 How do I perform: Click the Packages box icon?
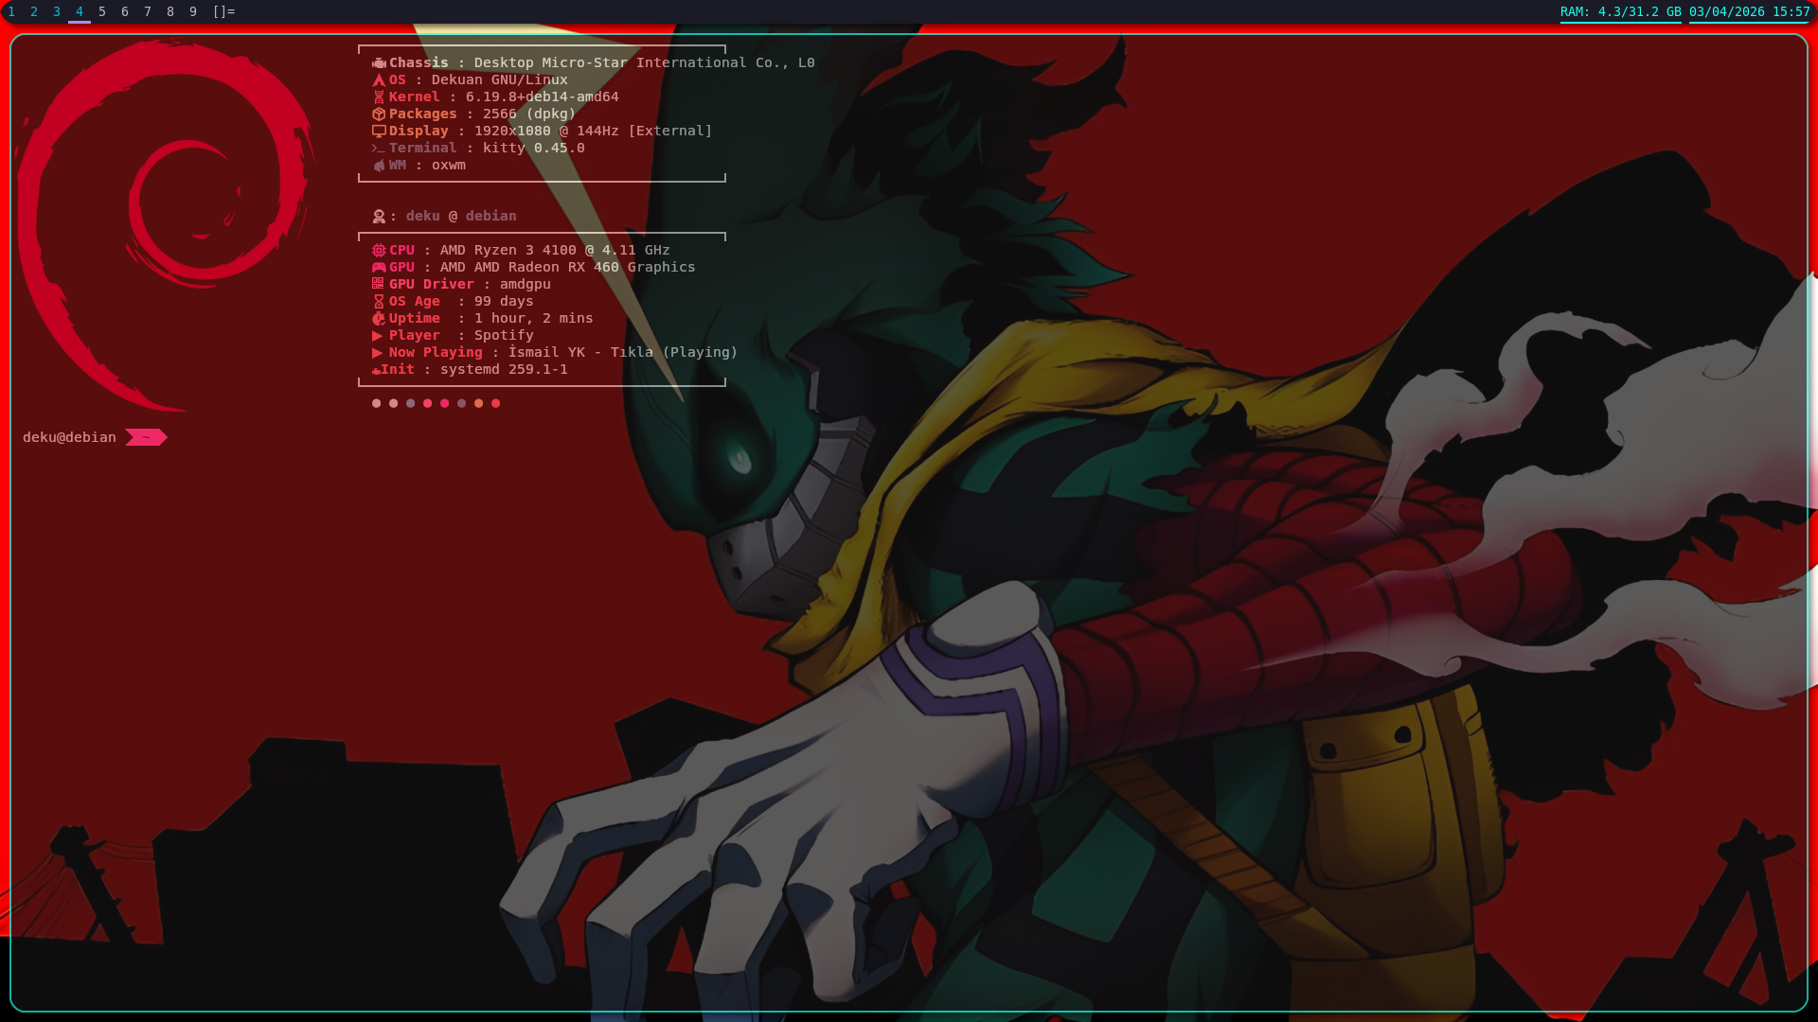379,115
